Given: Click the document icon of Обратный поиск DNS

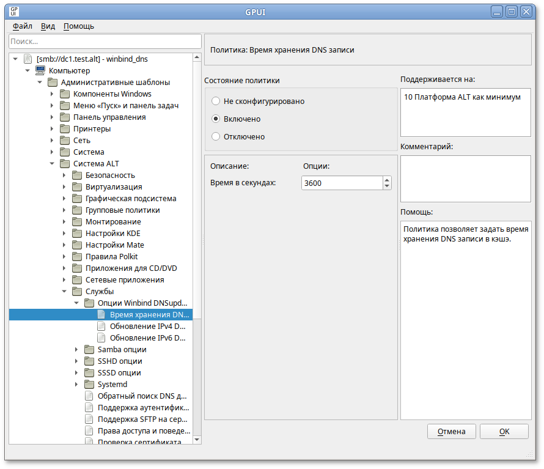Looking at the screenshot, I should [x=89, y=396].
